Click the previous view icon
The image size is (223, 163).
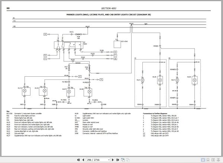pos(123,160)
